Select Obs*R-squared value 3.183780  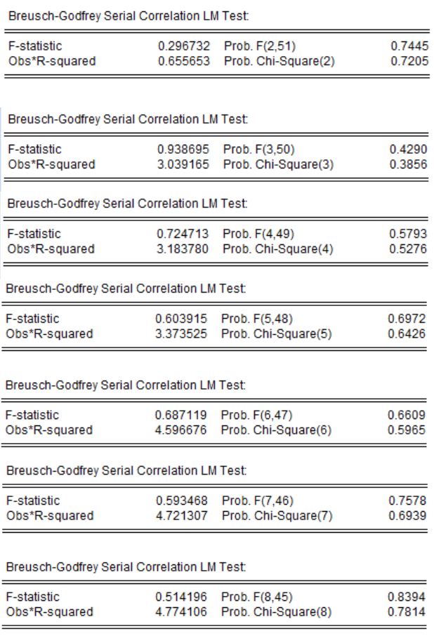183,249
